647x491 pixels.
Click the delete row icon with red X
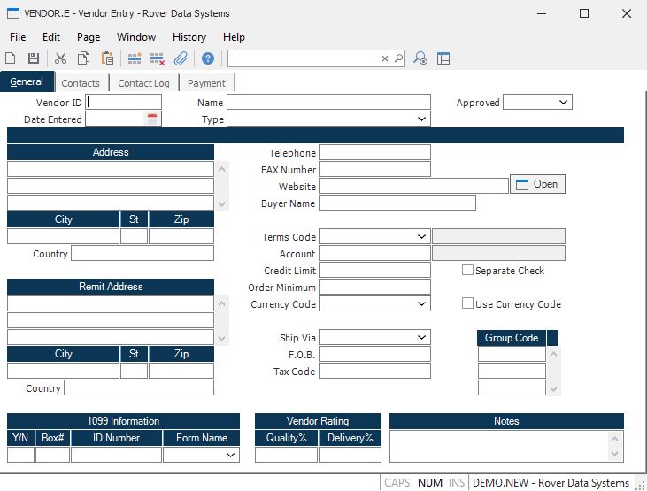[x=158, y=58]
